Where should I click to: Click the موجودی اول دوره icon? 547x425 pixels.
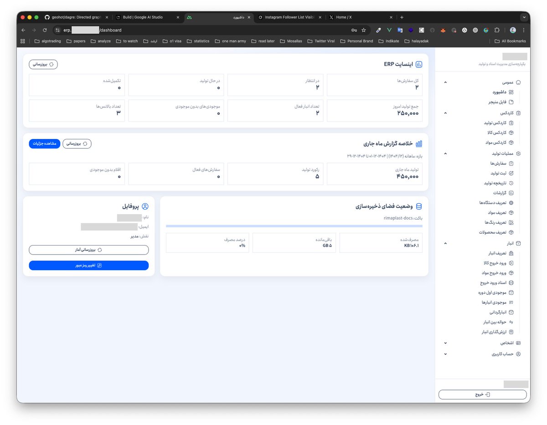tap(511, 293)
